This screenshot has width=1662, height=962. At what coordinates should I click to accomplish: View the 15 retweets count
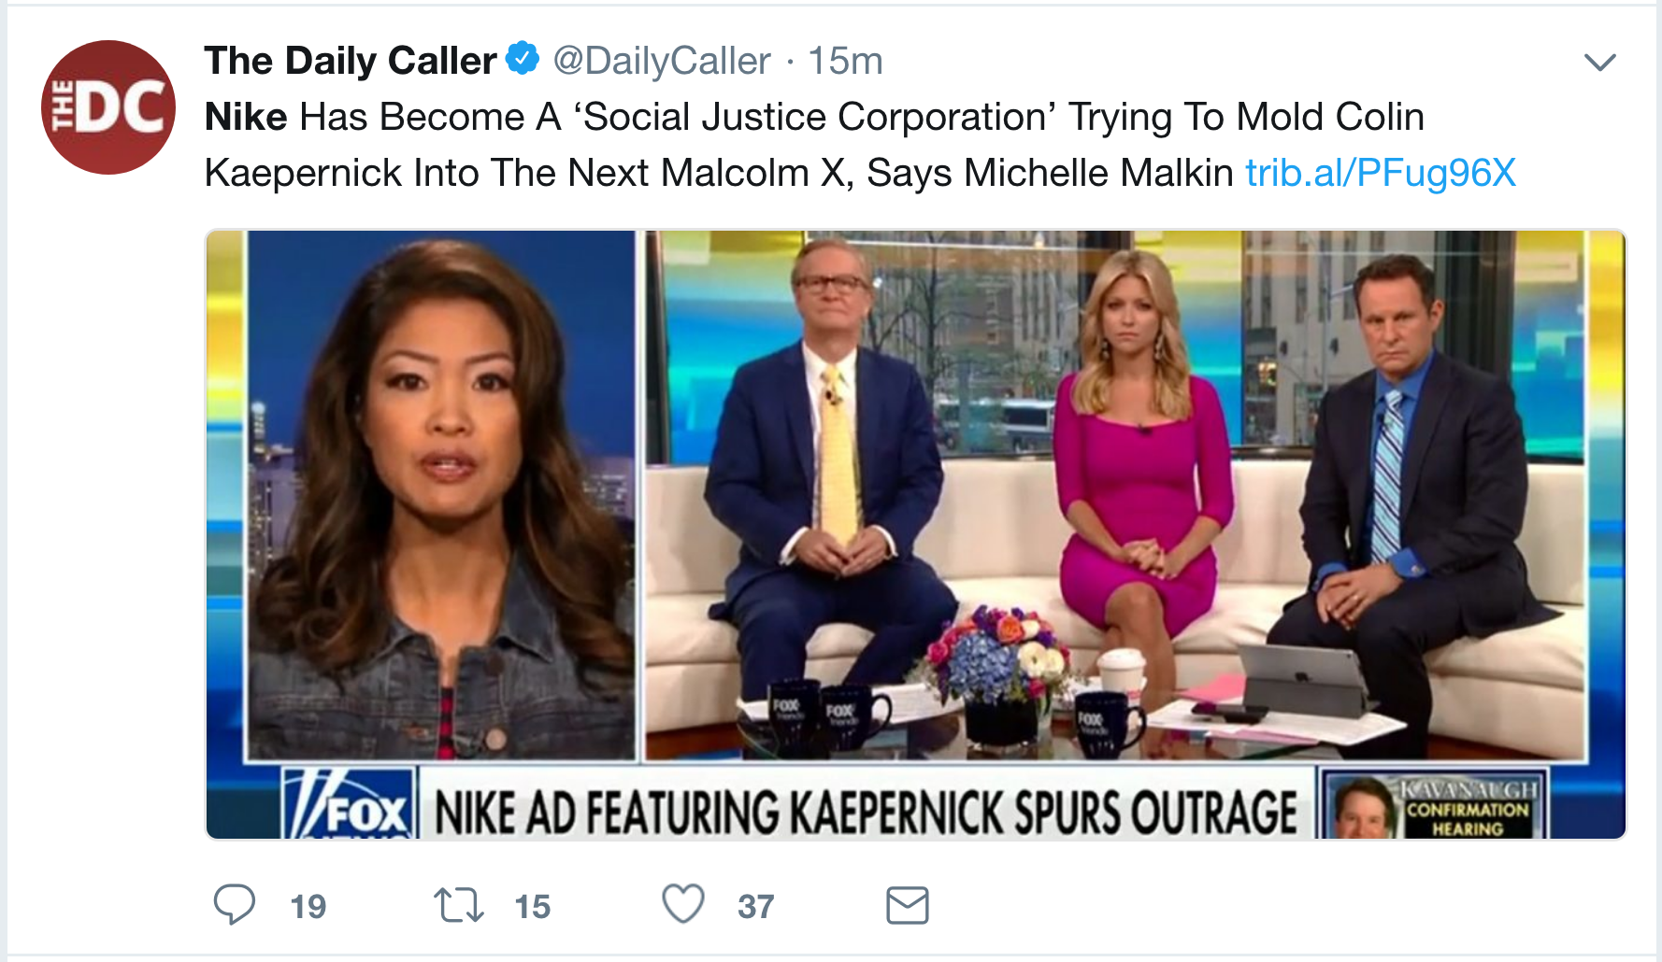pos(532,906)
